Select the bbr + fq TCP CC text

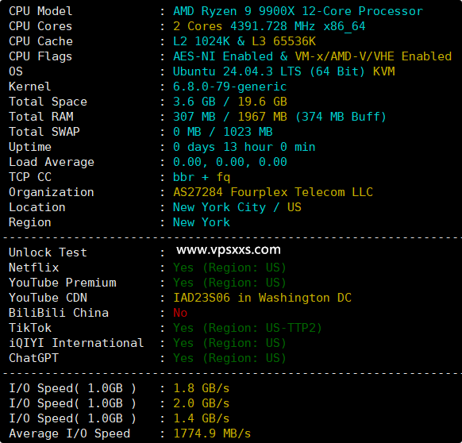point(202,177)
